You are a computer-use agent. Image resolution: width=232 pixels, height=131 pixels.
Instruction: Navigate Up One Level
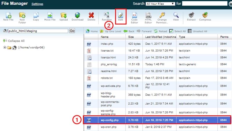click(x=110, y=31)
